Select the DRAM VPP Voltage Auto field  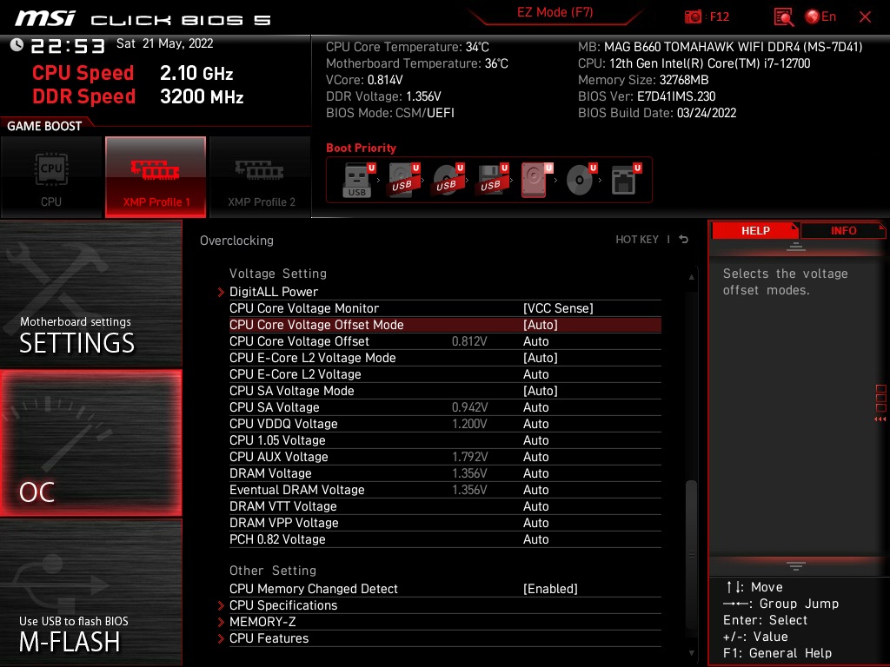(x=535, y=522)
